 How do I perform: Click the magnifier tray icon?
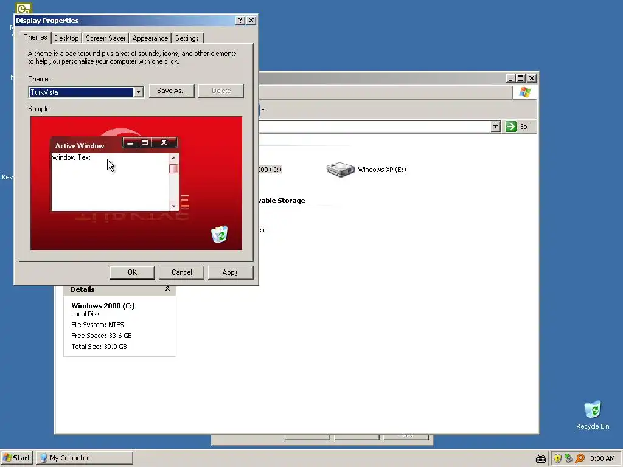click(580, 458)
